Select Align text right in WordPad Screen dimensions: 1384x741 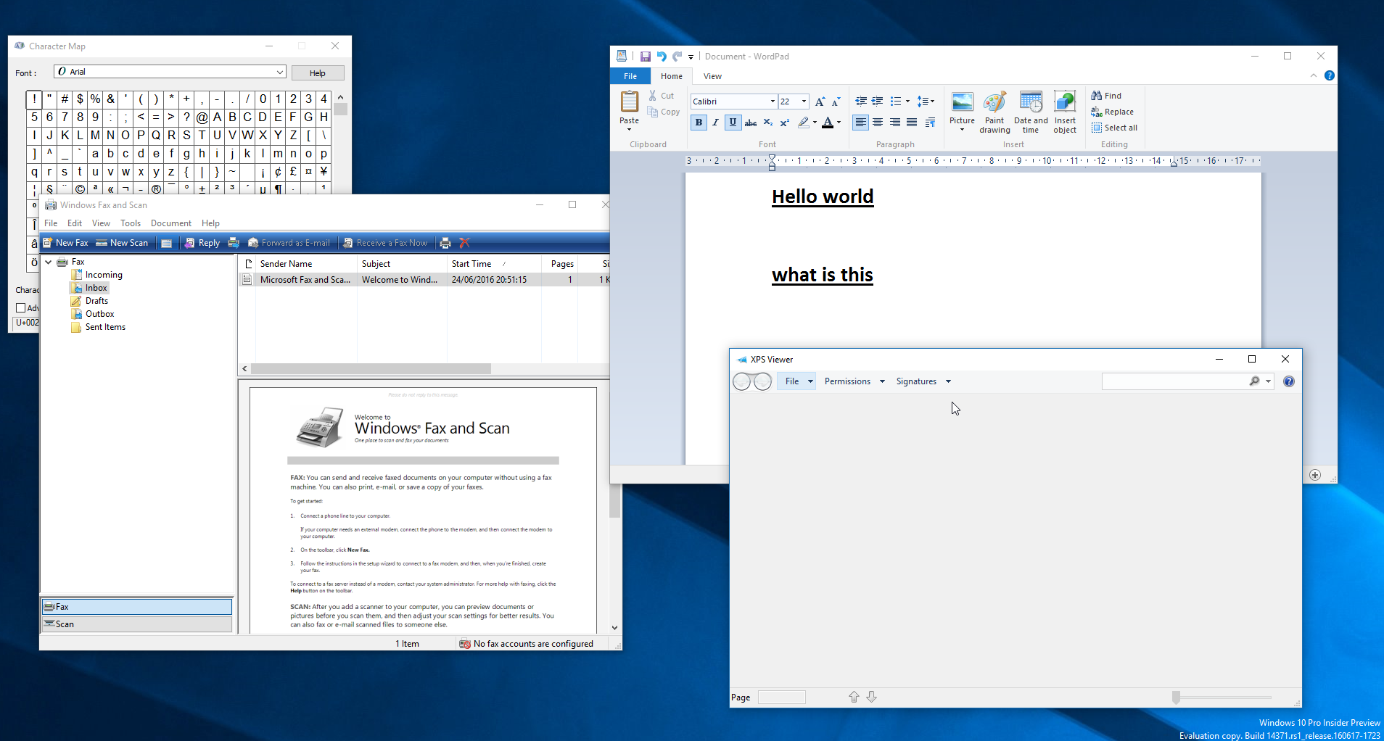click(895, 123)
